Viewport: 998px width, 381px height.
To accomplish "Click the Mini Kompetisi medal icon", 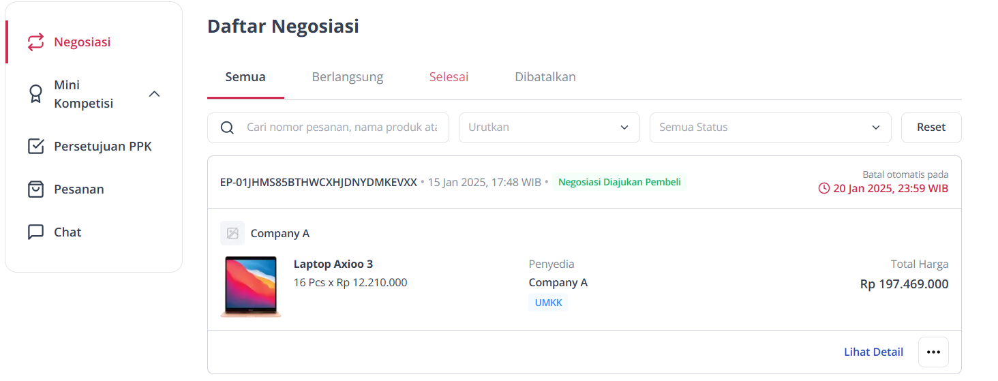I will point(35,94).
